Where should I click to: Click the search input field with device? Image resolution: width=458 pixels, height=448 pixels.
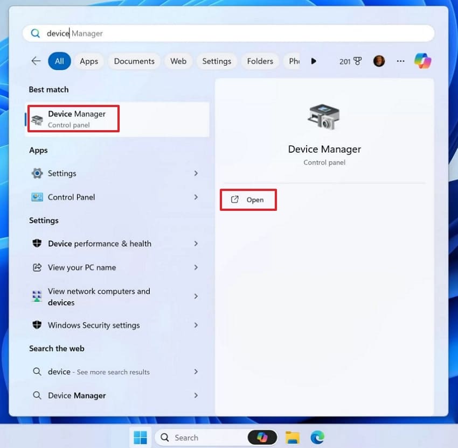click(x=228, y=33)
